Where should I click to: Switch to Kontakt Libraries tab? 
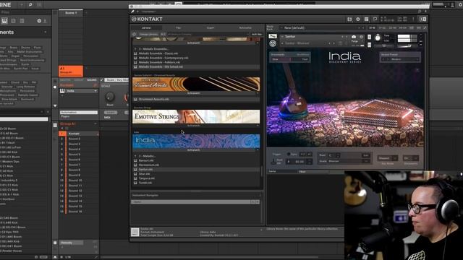146,27
